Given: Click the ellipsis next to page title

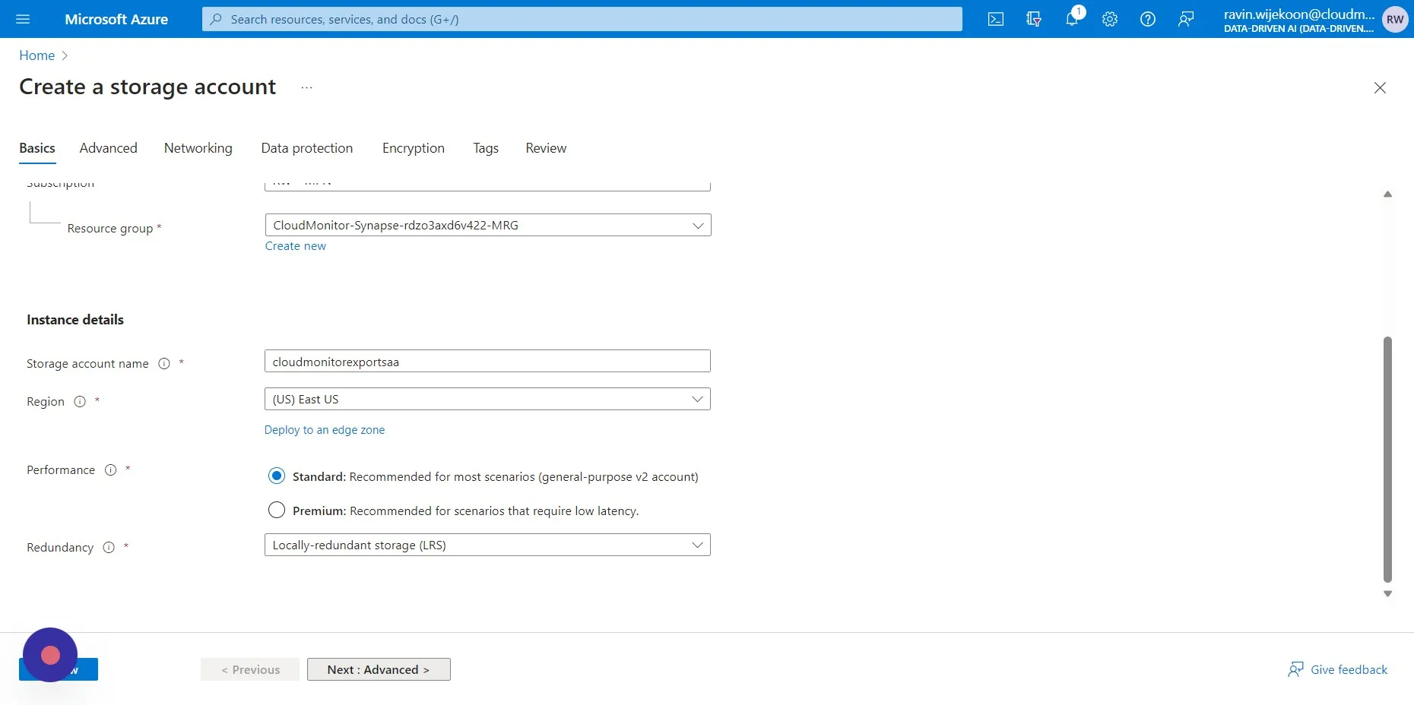Looking at the screenshot, I should click(x=306, y=87).
